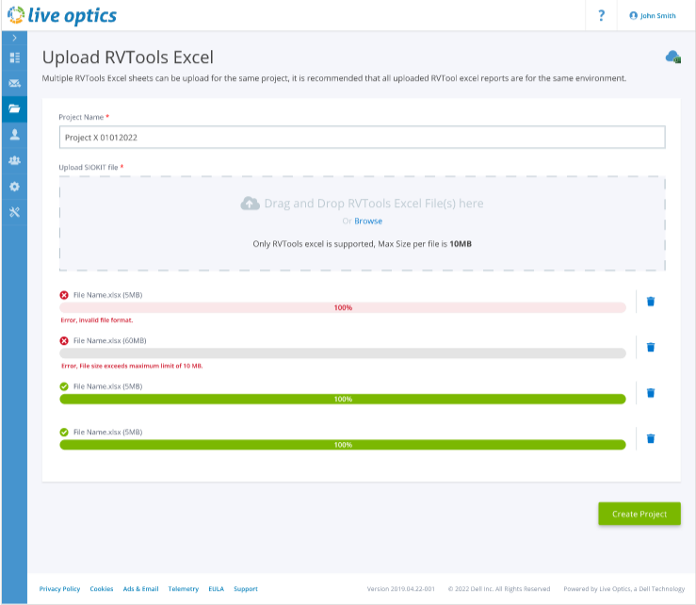This screenshot has width=696, height=605.
Task: Open the Telemetry footer link
Action: [x=183, y=589]
